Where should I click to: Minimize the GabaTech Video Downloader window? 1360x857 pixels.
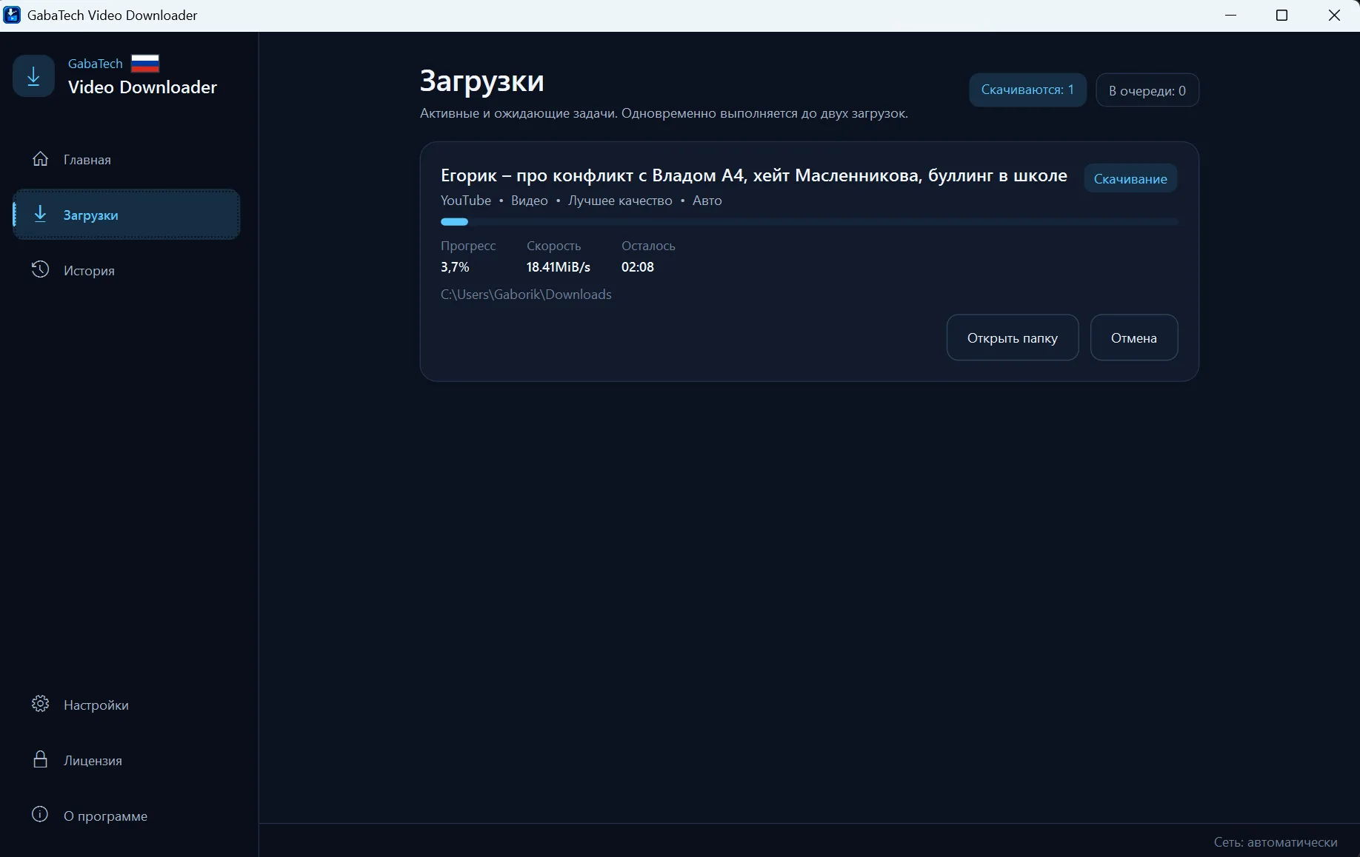[1231, 15]
